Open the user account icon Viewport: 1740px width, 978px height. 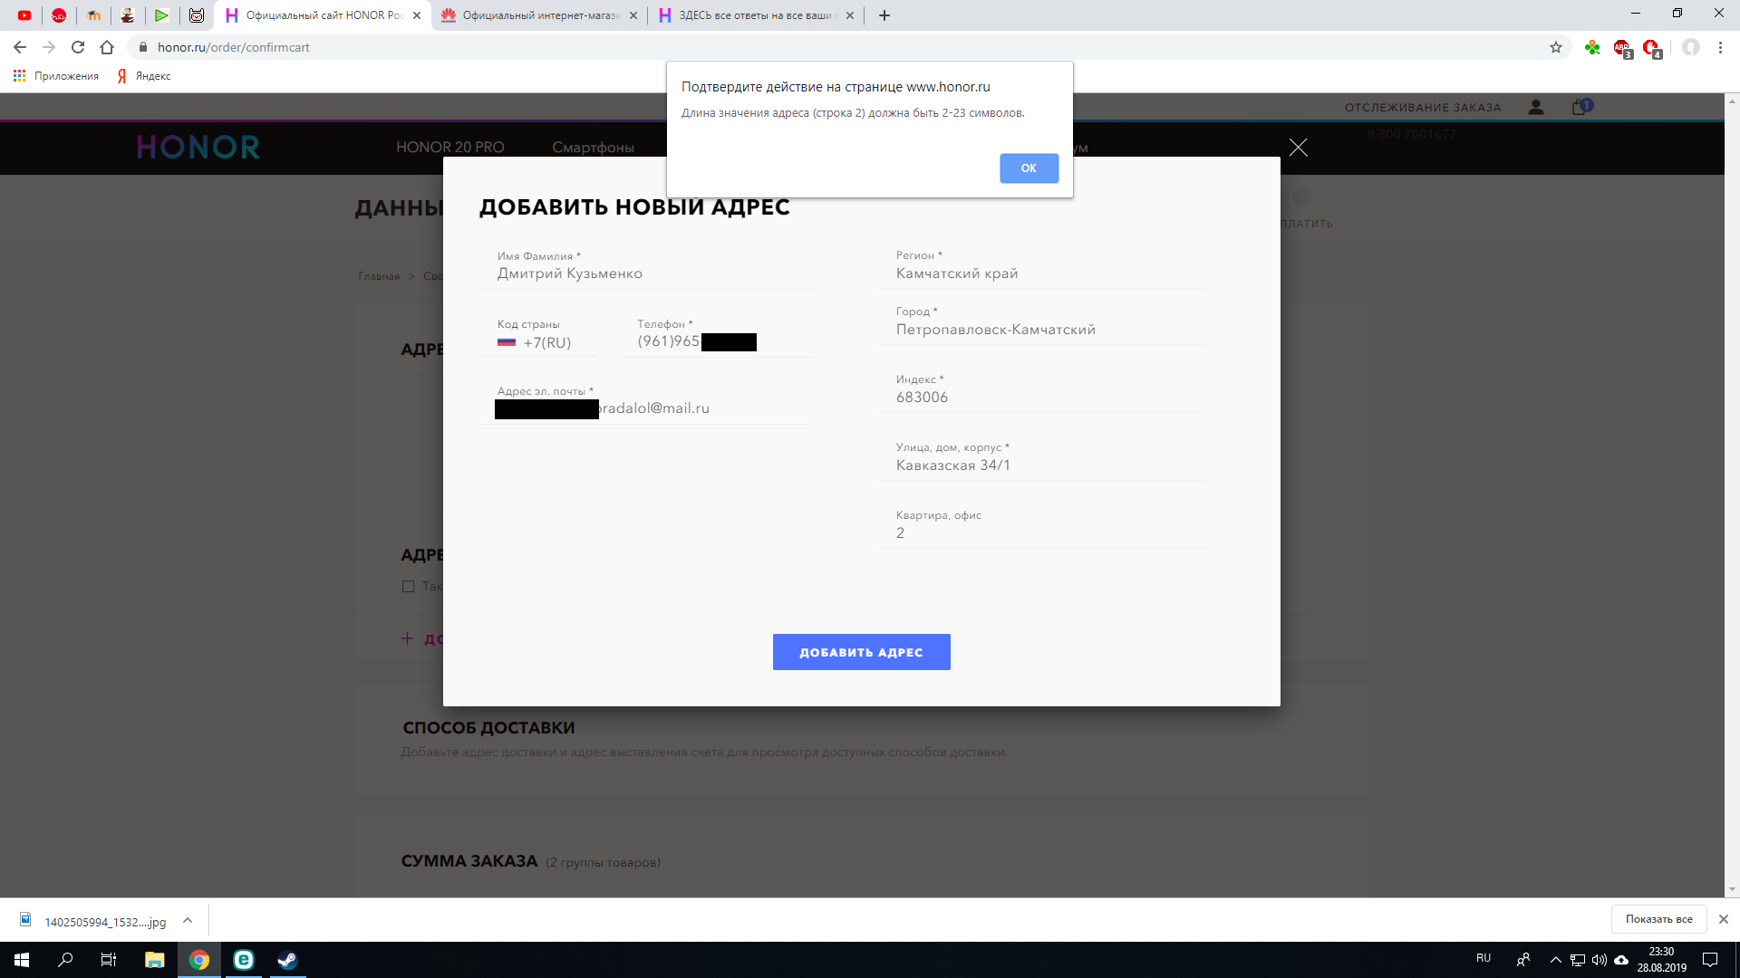click(x=1535, y=107)
